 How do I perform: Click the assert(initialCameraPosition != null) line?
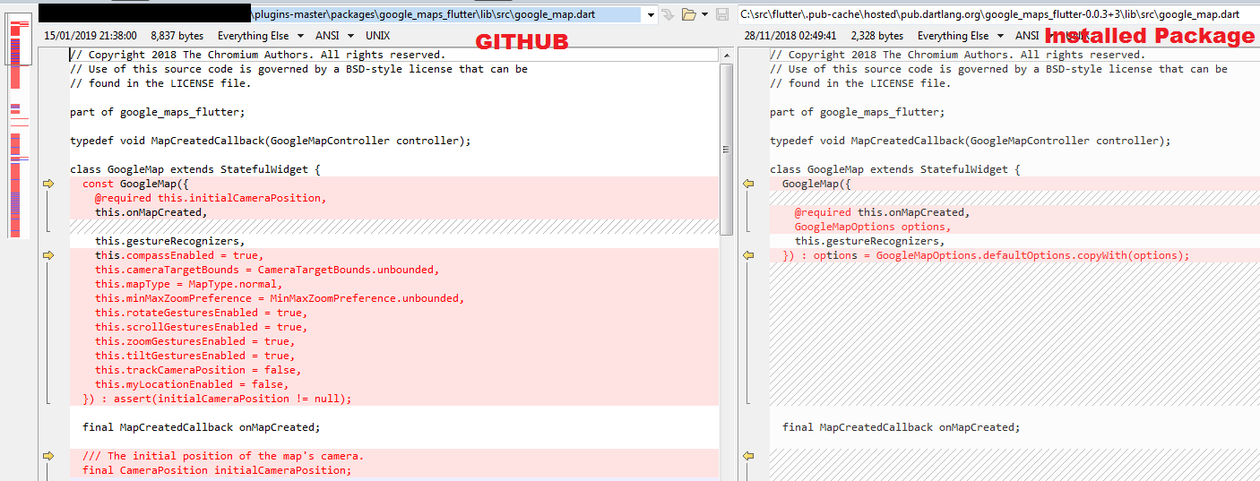point(217,399)
